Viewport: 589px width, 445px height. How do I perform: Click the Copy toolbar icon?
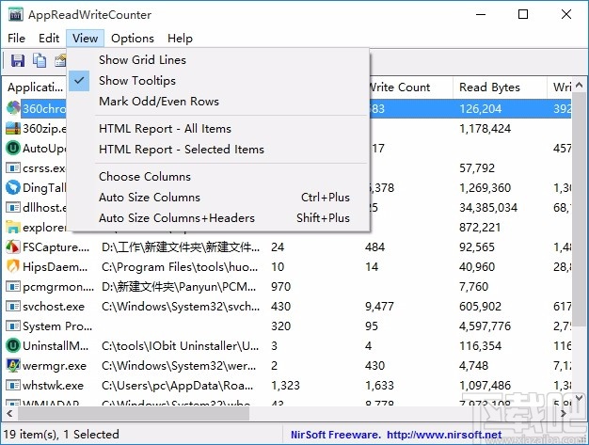(40, 60)
